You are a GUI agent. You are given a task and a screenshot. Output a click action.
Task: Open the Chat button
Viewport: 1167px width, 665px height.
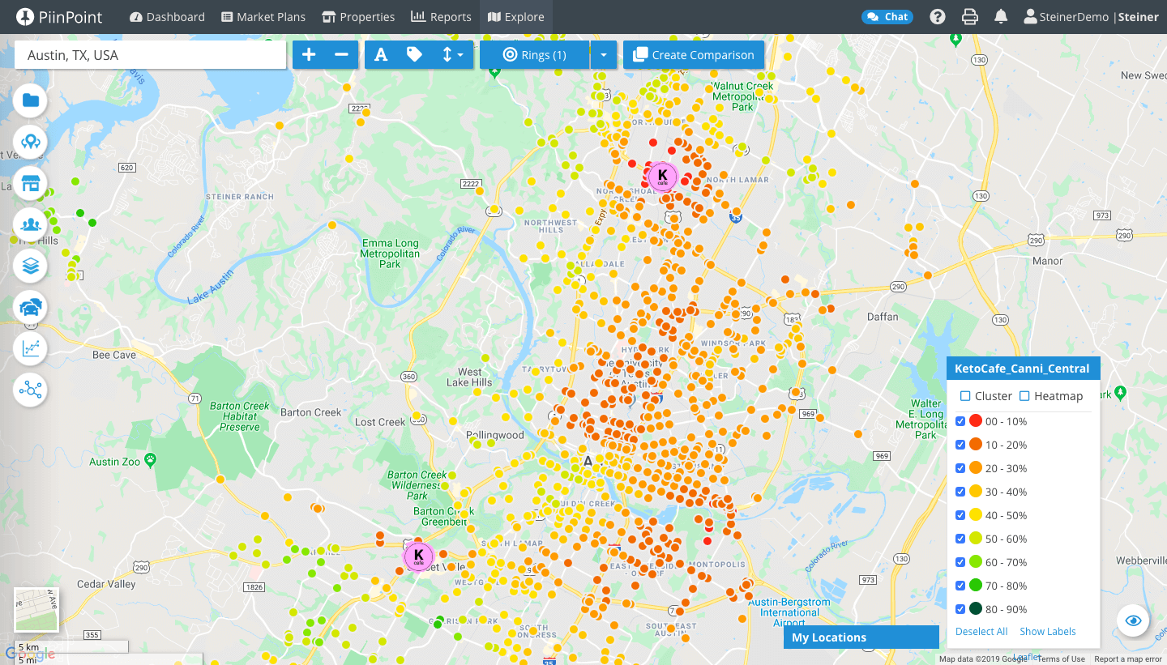pos(887,17)
